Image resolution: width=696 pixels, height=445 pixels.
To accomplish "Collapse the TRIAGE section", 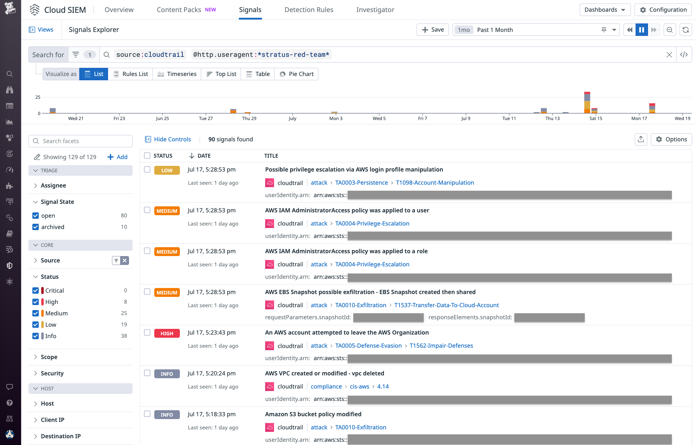I will click(x=36, y=170).
